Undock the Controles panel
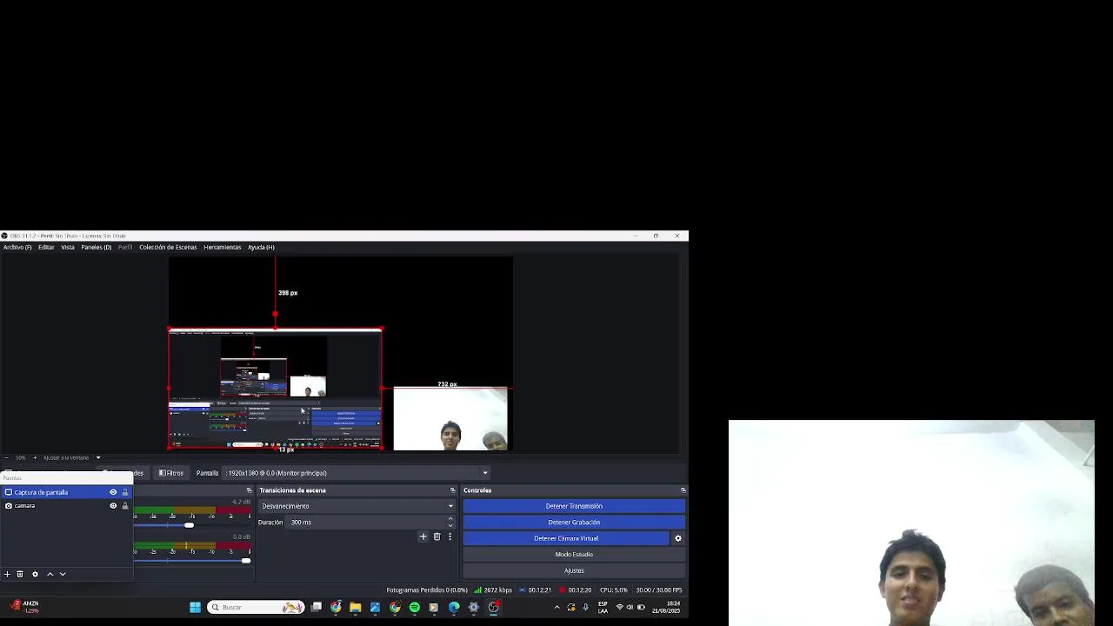Viewport: 1113px width, 626px height. 683,490
